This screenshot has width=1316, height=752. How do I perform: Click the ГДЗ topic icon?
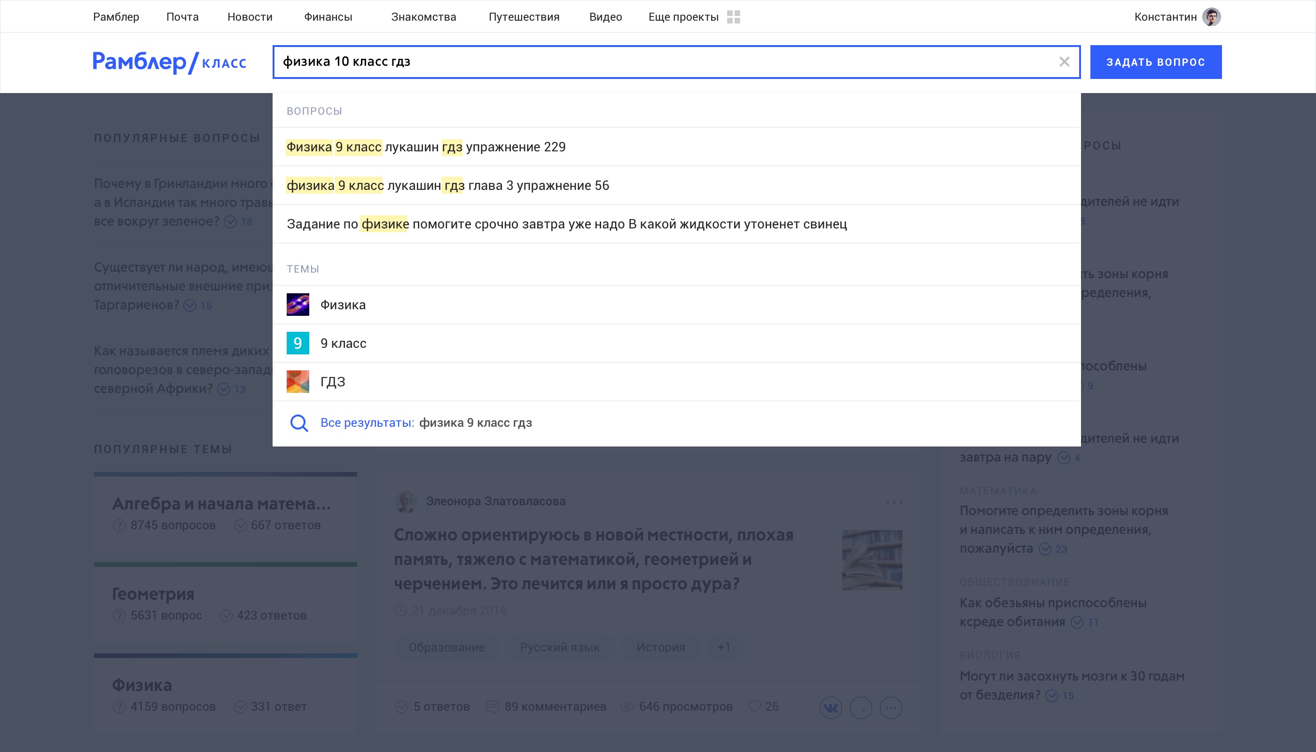298,382
